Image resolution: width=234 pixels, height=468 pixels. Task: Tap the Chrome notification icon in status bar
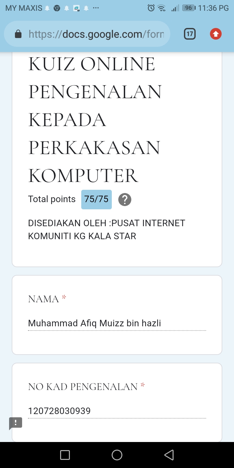57,8
